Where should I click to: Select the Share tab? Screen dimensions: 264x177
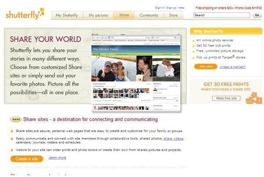tap(124, 15)
